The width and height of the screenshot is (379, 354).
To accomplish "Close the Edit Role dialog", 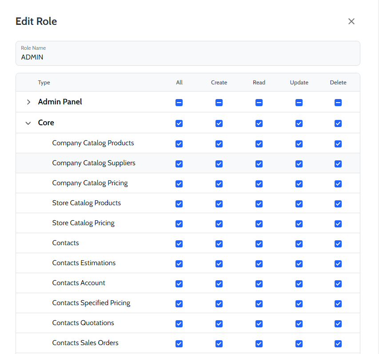I will [x=351, y=21].
